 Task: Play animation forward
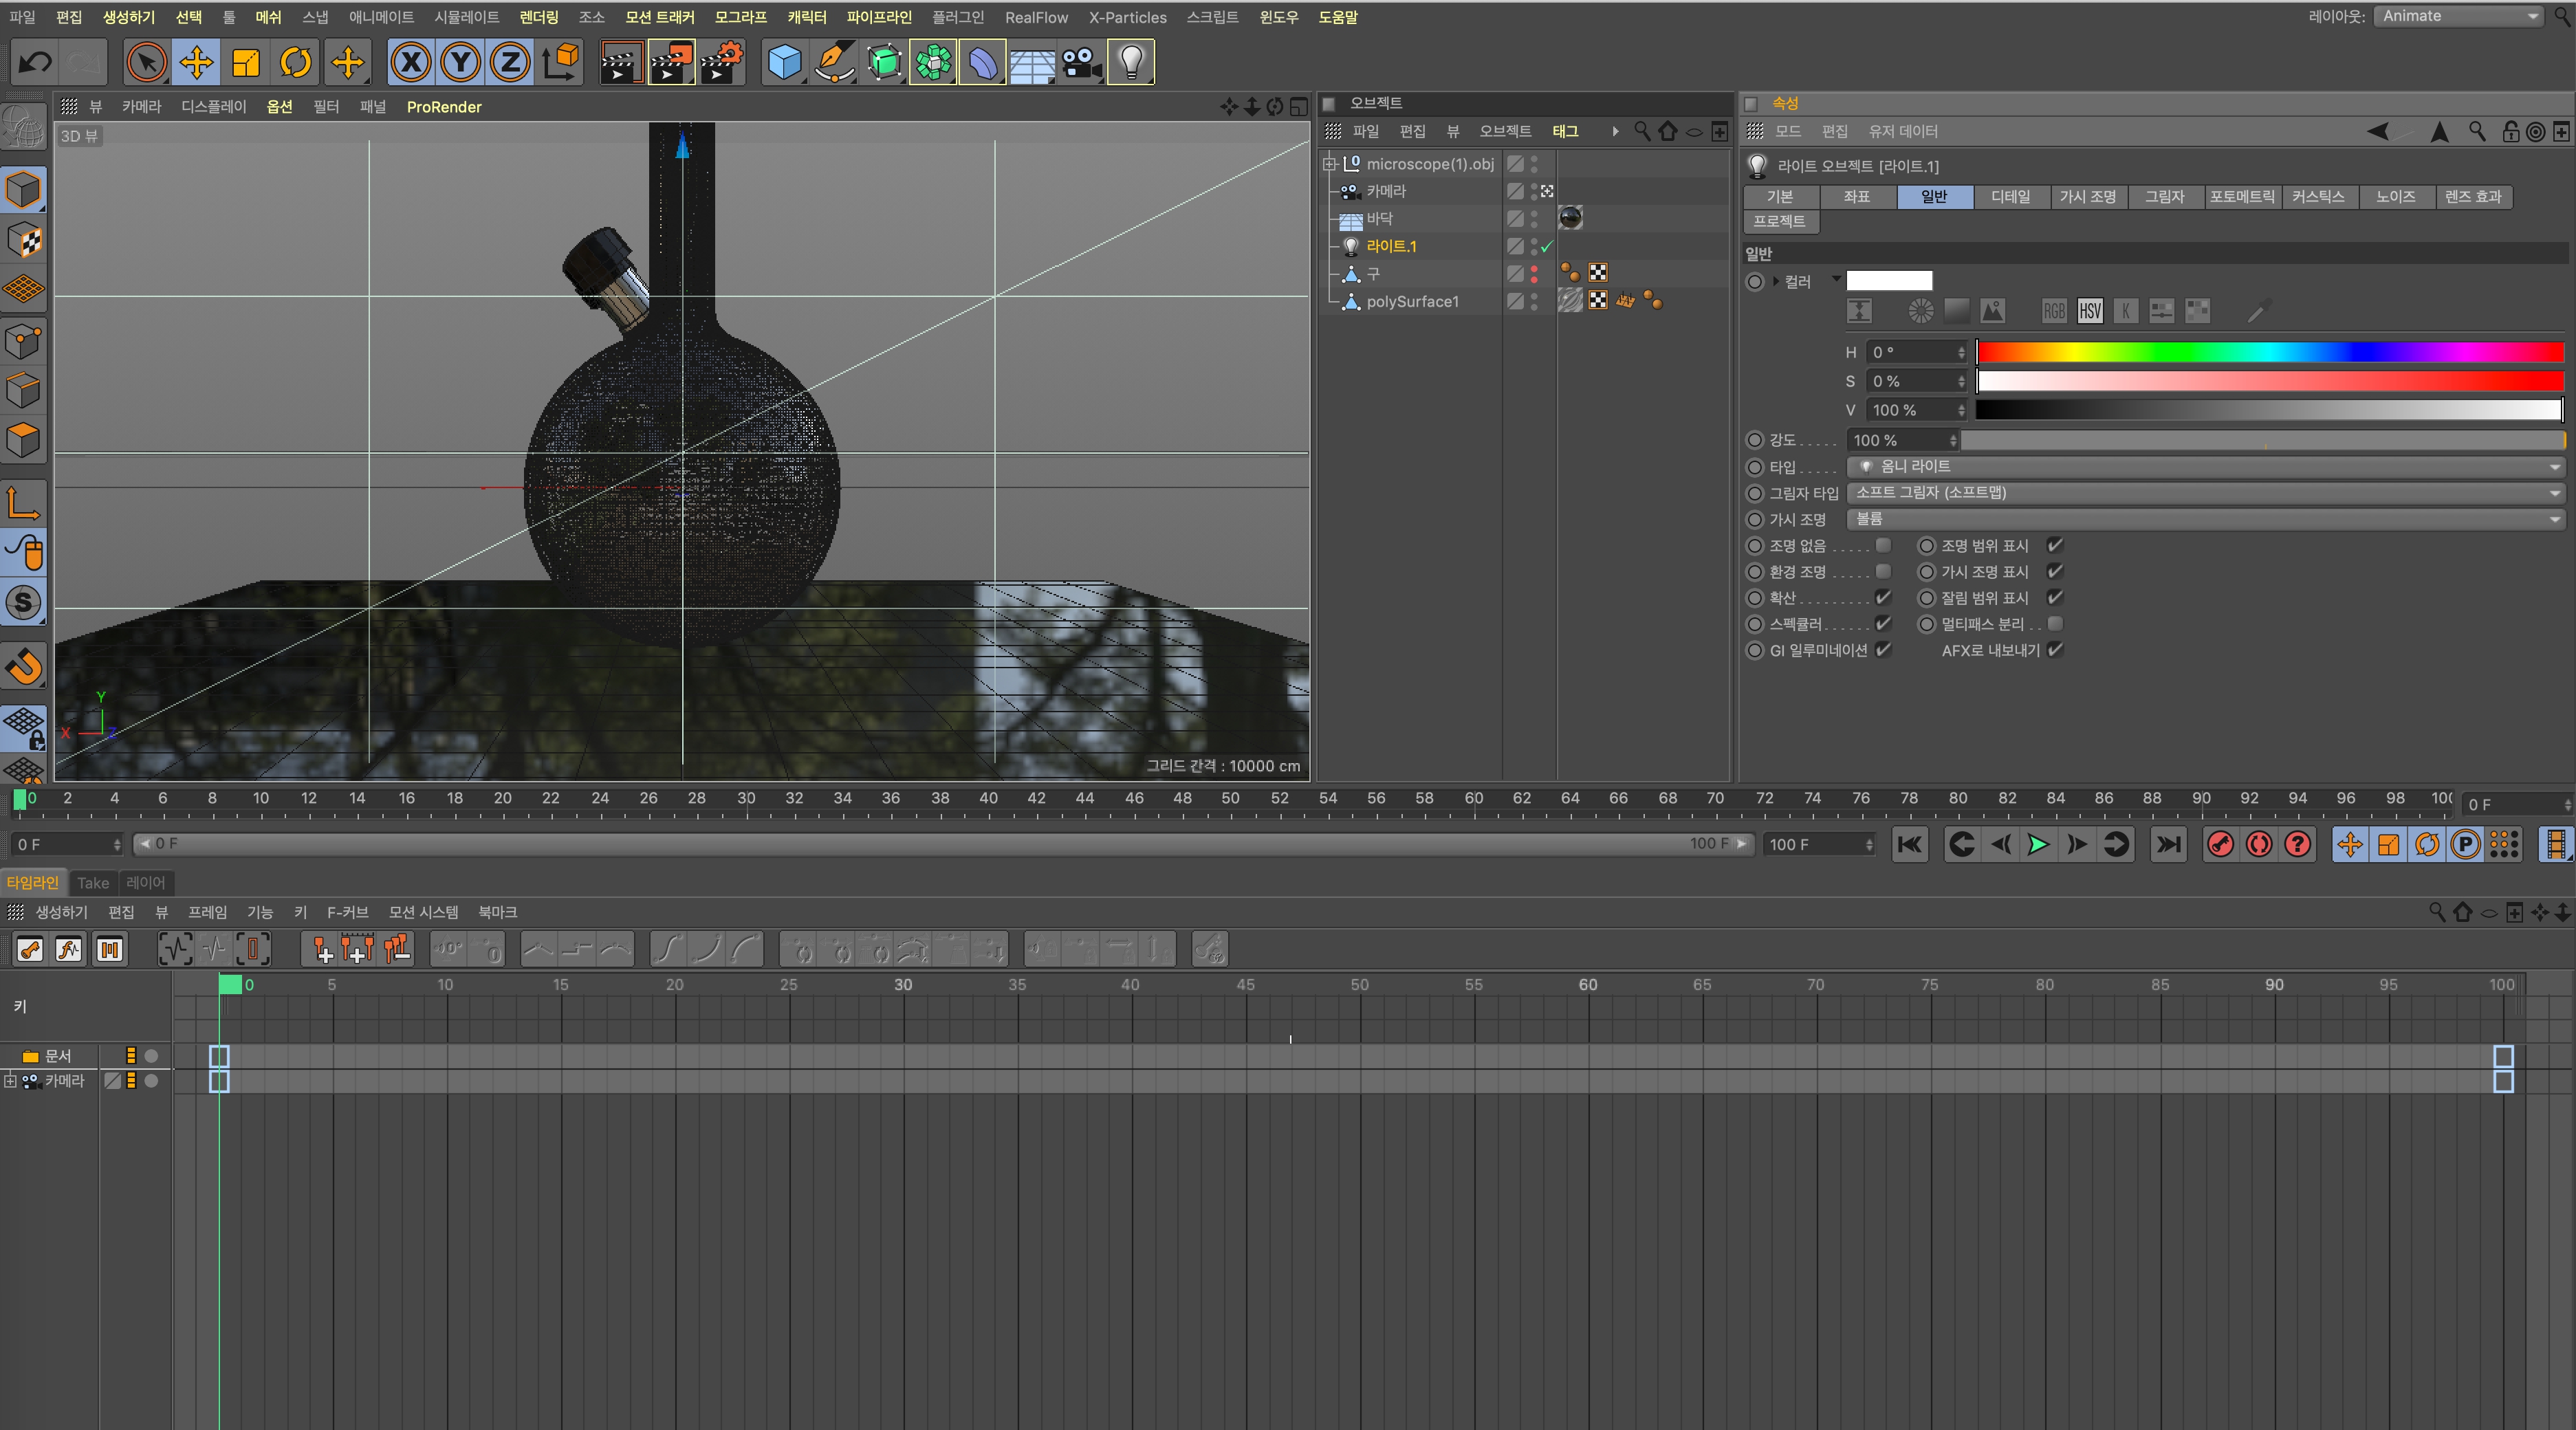pos(2038,844)
